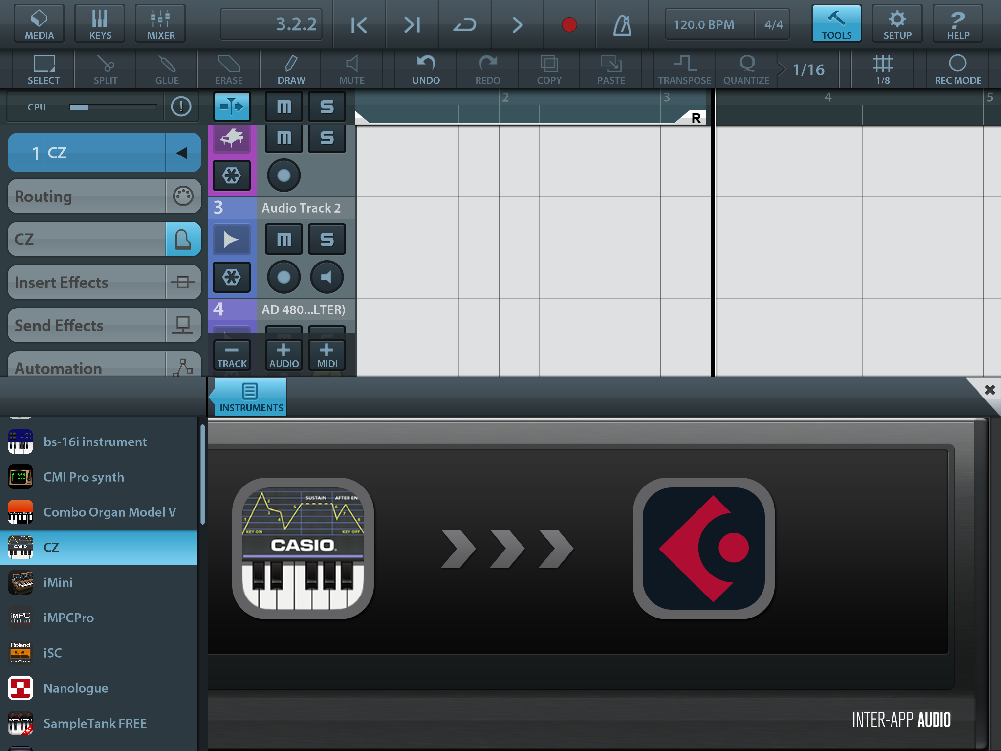Switch to the INSTRUMENTS tab
Image resolution: width=1001 pixels, height=751 pixels.
coord(250,398)
